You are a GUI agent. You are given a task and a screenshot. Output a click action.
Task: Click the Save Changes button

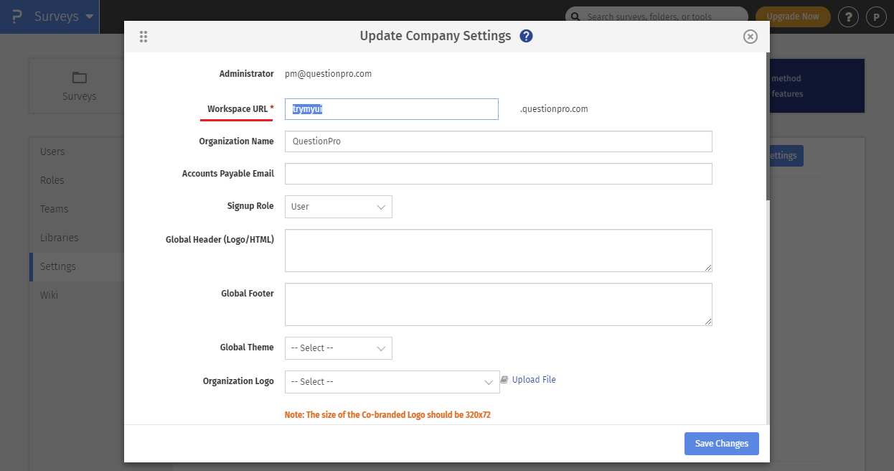click(721, 444)
